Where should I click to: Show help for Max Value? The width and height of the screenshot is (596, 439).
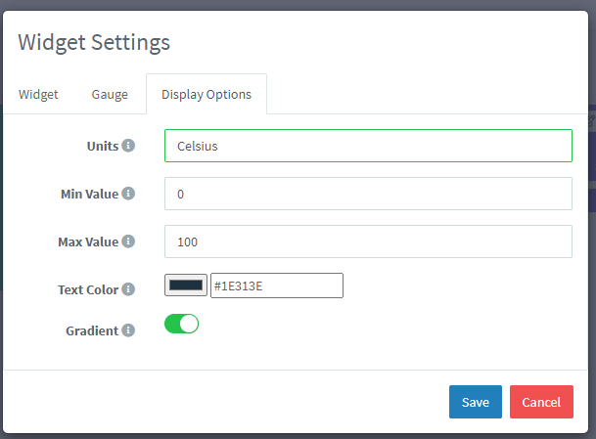pyautogui.click(x=128, y=241)
